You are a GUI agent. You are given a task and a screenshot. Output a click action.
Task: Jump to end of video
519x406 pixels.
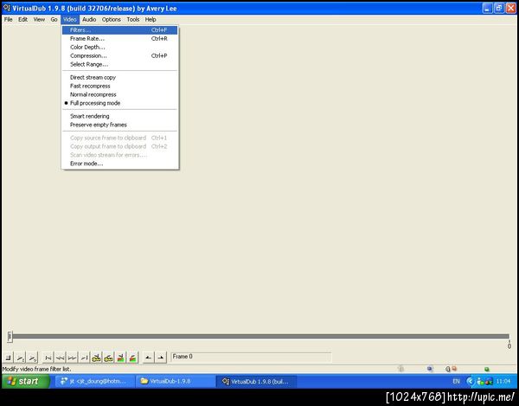tap(85, 358)
